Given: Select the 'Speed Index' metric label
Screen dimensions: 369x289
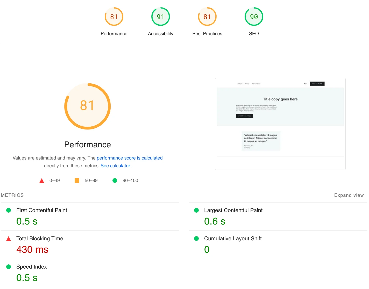Looking at the screenshot, I should [x=32, y=267].
